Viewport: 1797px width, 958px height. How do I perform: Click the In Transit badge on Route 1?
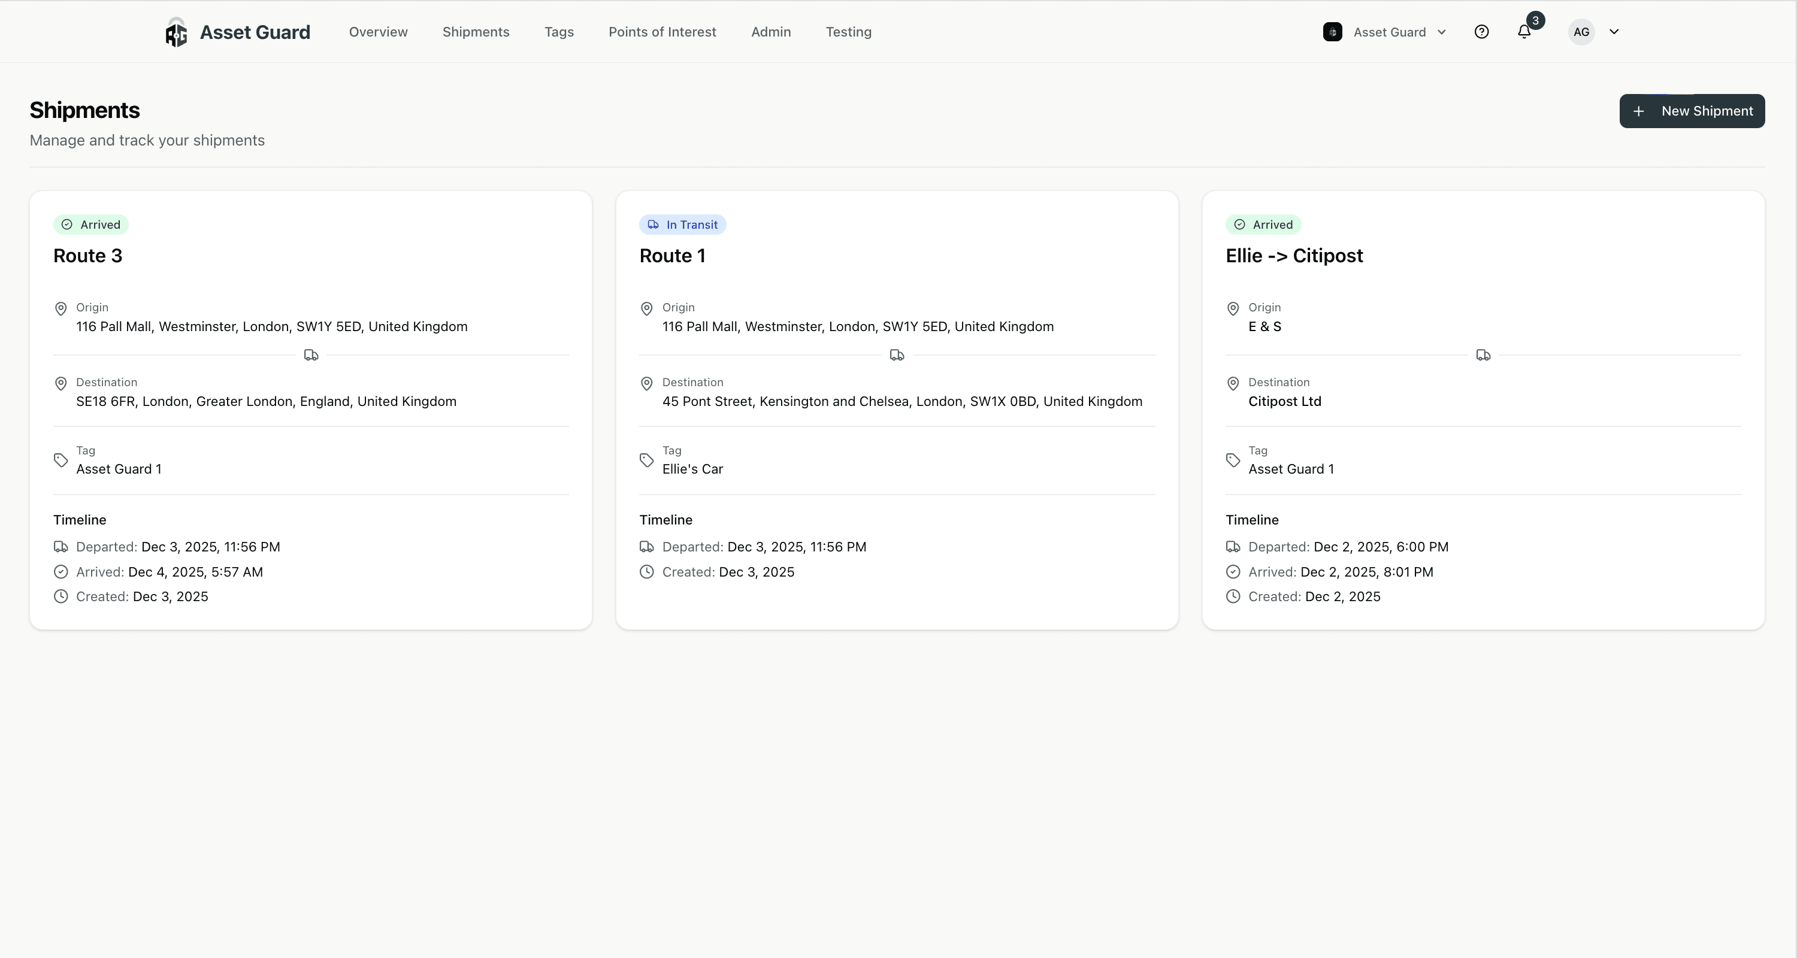tap(682, 225)
